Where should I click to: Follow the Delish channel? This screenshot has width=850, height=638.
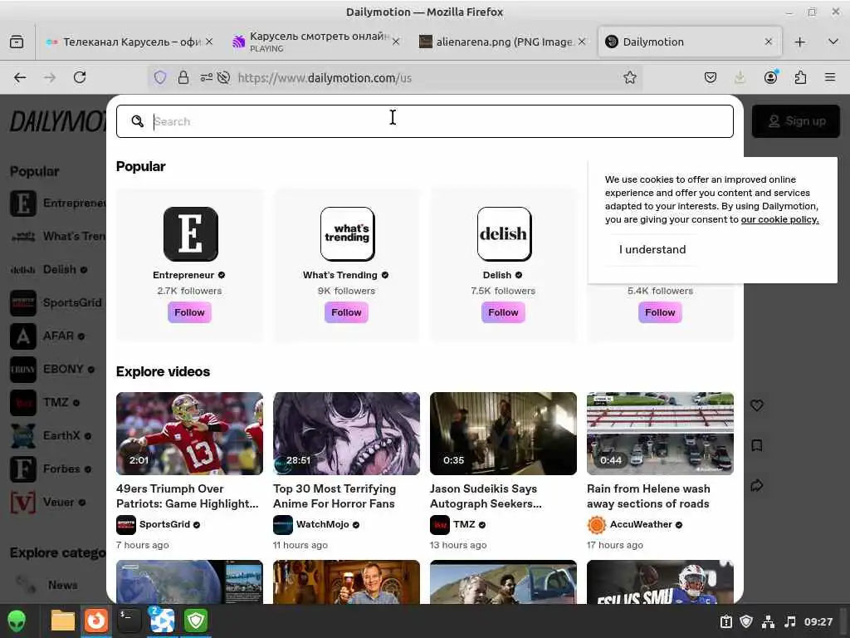click(x=503, y=312)
